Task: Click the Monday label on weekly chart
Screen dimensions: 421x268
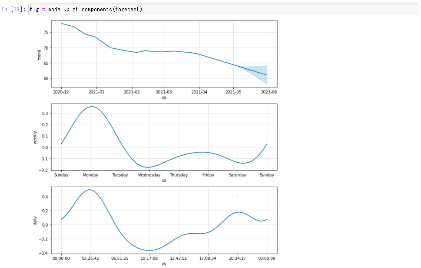Action: tap(90, 175)
